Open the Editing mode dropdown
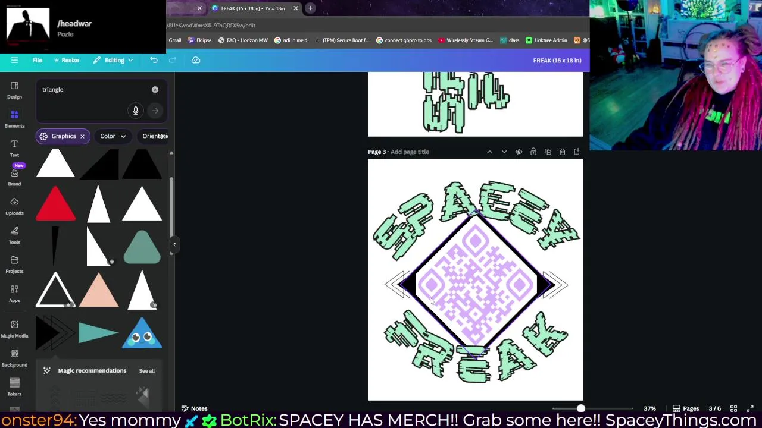Screen dimensions: 762x428 coord(113,60)
